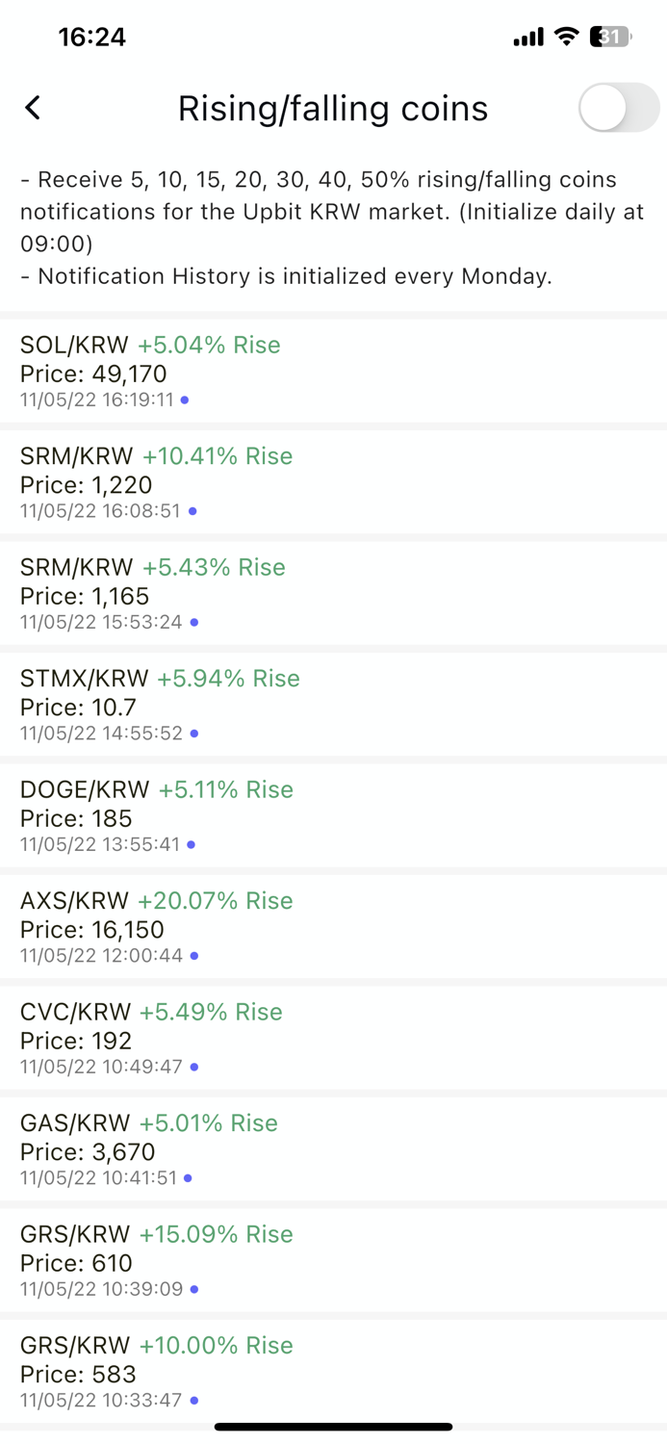Image resolution: width=667 pixels, height=1444 pixels.
Task: Tap the blue unread dot on AXS/KRW alert
Action: click(192, 956)
